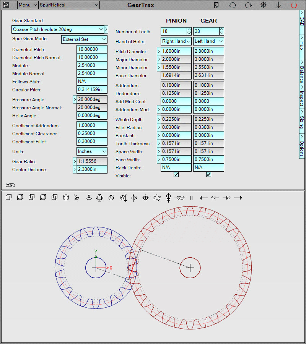This screenshot has height=344, width=306.
Task: Click the pinion Face Width field
Action: (x=176, y=159)
